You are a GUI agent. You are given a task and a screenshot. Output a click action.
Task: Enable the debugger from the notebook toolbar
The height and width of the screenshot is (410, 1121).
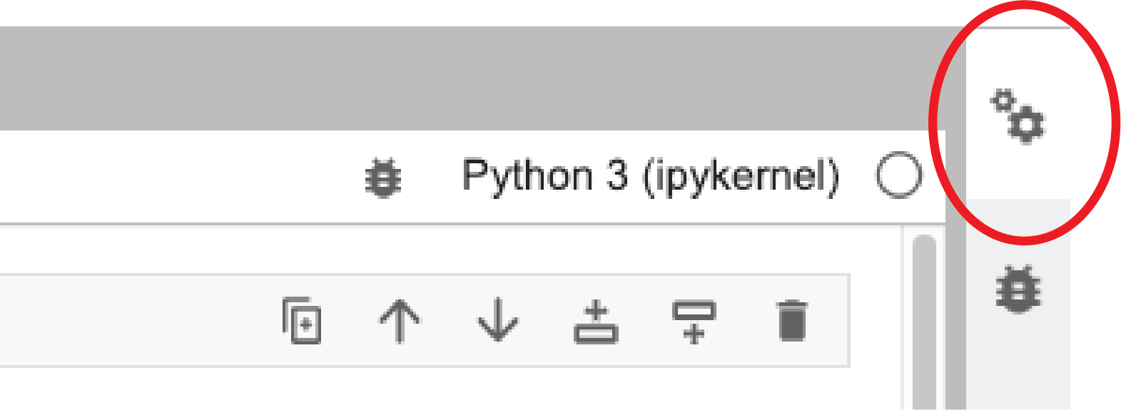tap(383, 178)
